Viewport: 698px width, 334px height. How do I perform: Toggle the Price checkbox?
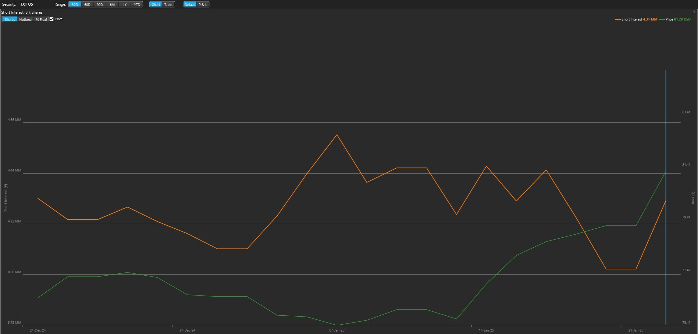tap(52, 19)
